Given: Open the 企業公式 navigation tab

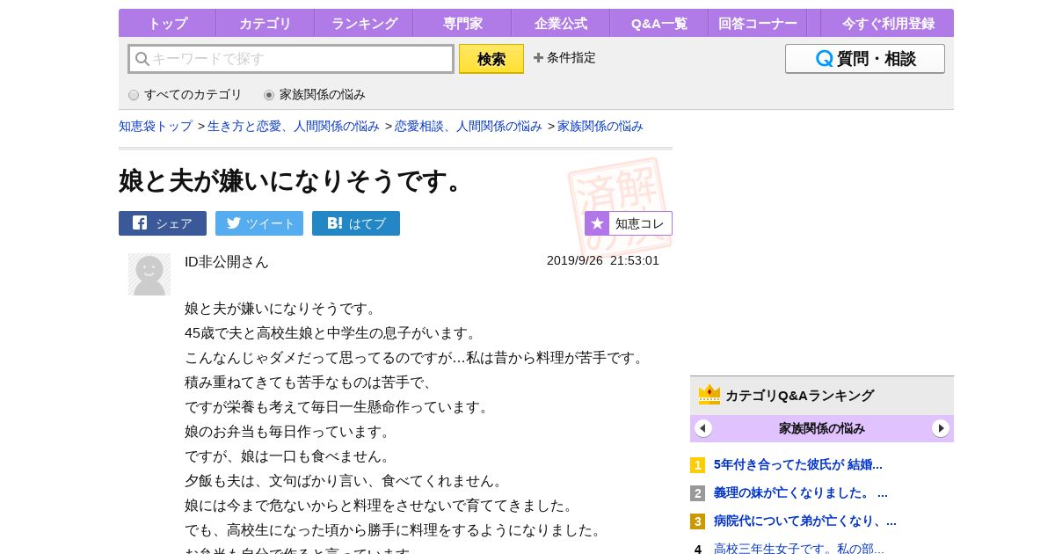Looking at the screenshot, I should click(560, 23).
